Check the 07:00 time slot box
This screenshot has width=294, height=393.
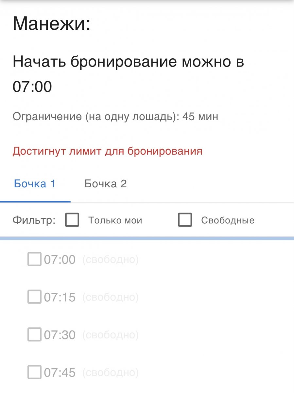coord(34,259)
